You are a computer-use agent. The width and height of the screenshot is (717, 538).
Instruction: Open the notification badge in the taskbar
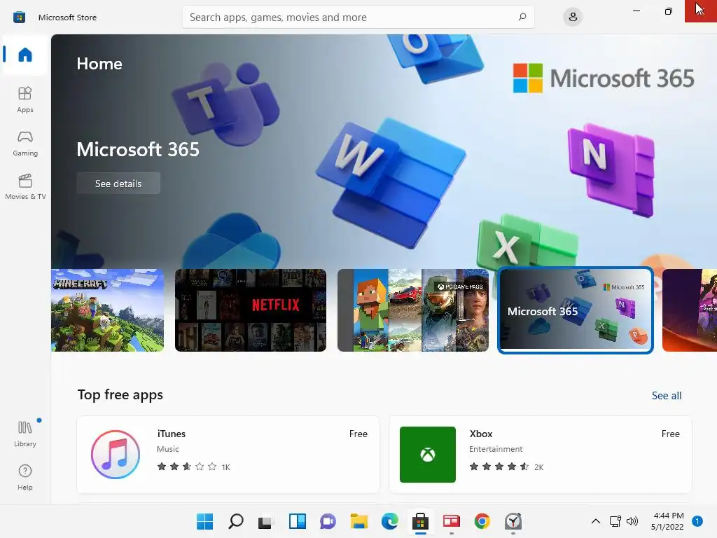(x=697, y=521)
